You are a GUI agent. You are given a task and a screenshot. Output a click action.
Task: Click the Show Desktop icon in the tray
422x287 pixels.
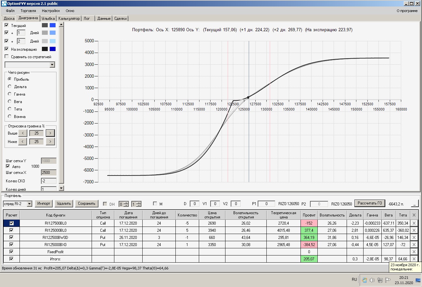tap(418, 280)
